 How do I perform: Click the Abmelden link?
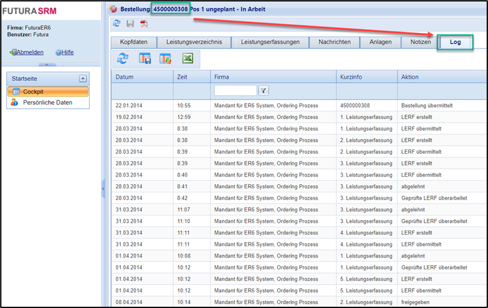point(30,52)
